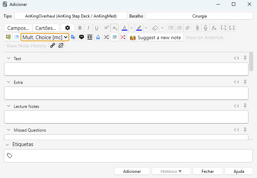Open the Mult. Choice [mc] dropdown
The width and height of the screenshot is (257, 178).
(45, 37)
